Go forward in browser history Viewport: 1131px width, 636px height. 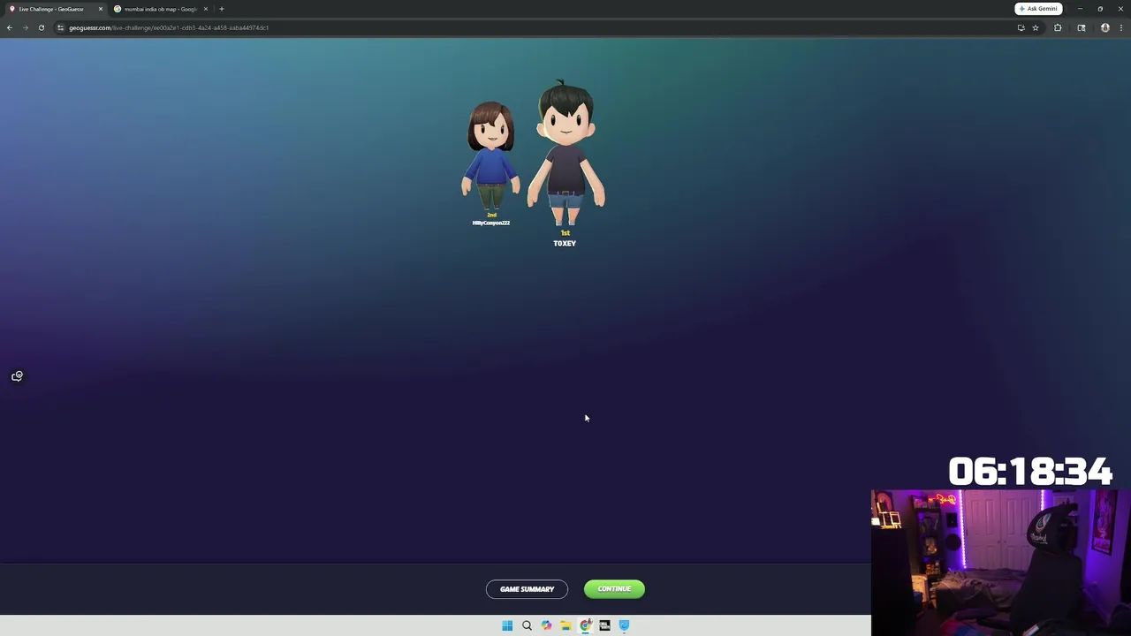tap(25, 27)
